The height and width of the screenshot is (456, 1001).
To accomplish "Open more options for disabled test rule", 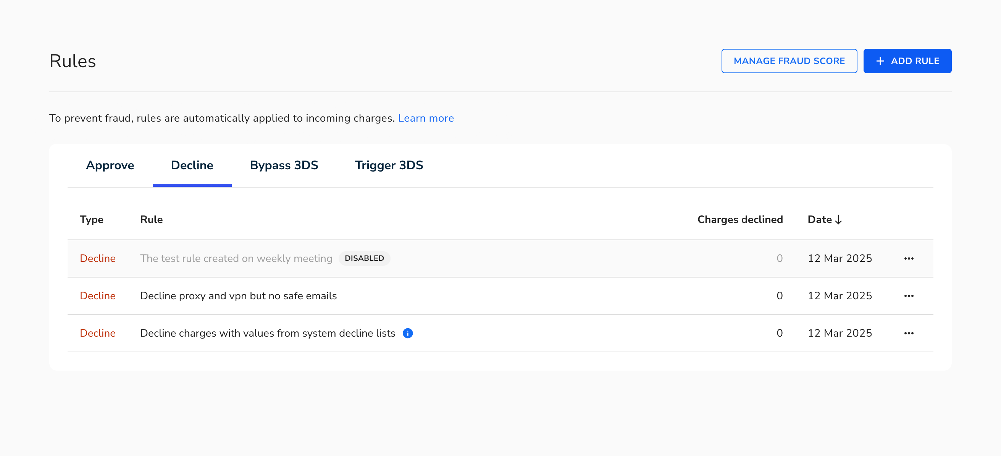I will [909, 259].
